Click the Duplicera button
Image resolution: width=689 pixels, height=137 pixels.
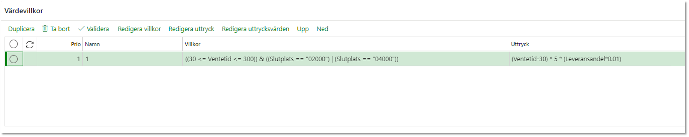click(x=21, y=29)
